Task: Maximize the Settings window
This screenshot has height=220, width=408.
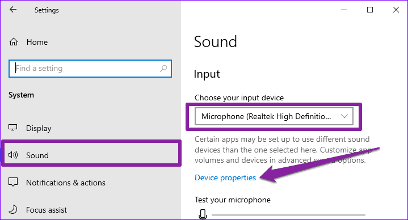Action: pyautogui.click(x=370, y=10)
